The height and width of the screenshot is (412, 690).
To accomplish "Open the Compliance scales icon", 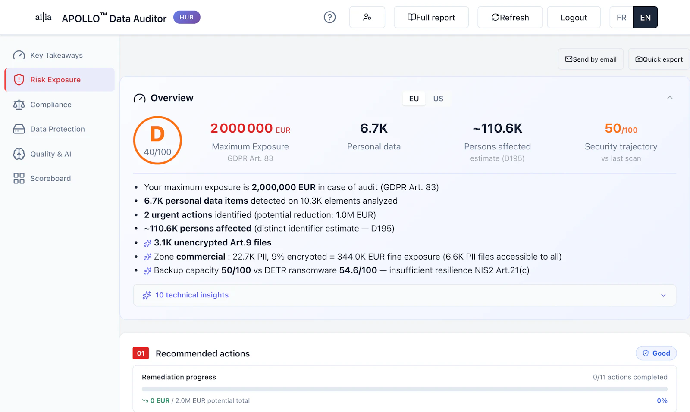I will coord(19,105).
